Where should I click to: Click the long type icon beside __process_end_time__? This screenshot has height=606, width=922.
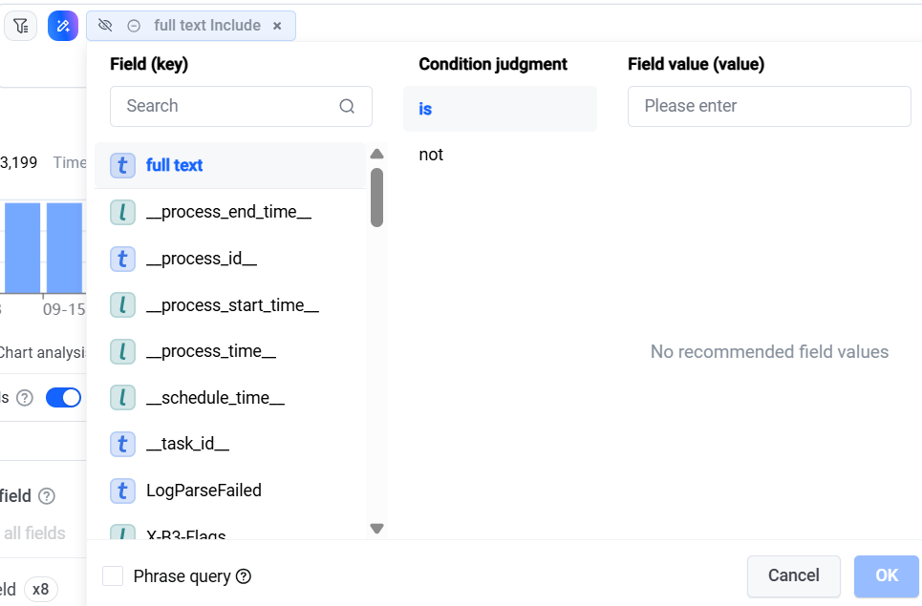[123, 212]
